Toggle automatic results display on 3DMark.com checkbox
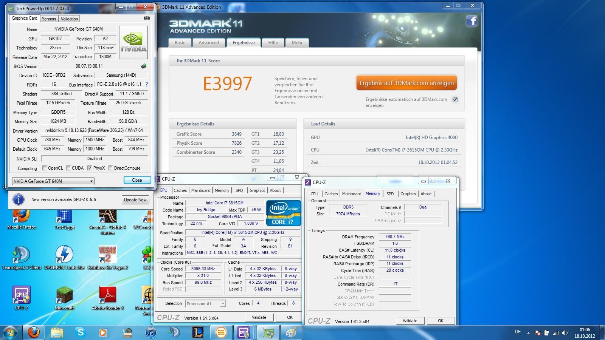 455,99
